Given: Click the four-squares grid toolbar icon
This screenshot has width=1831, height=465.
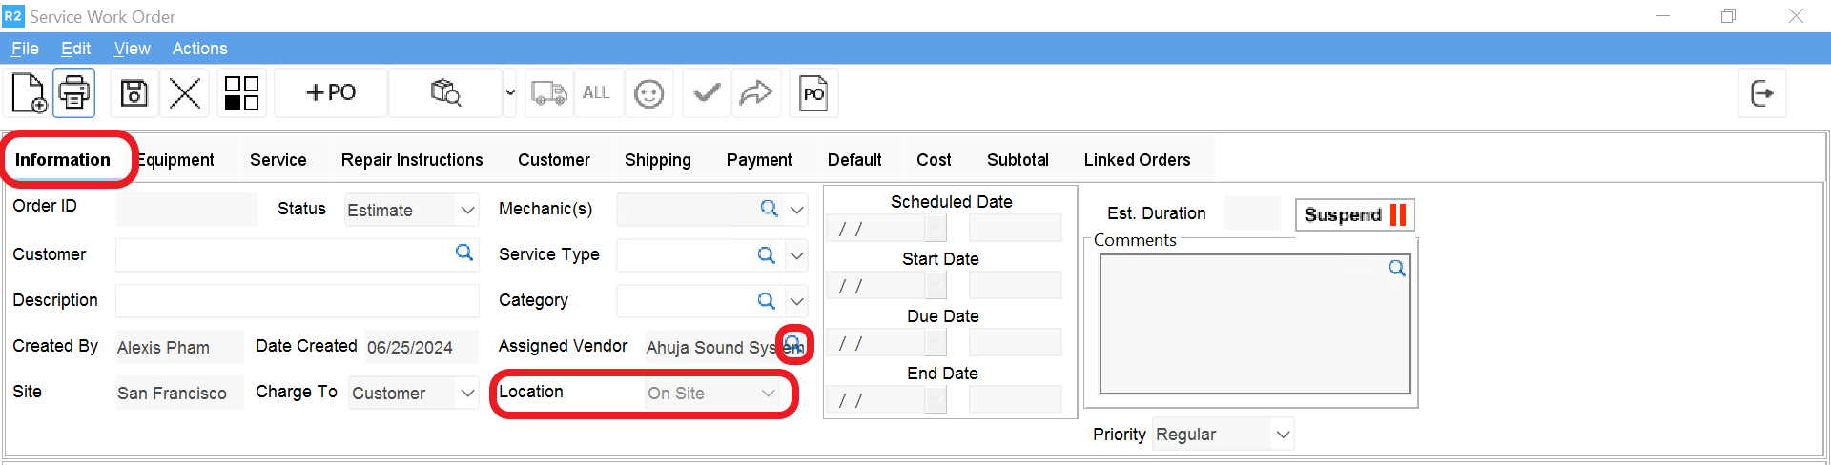Looking at the screenshot, I should pos(241,93).
